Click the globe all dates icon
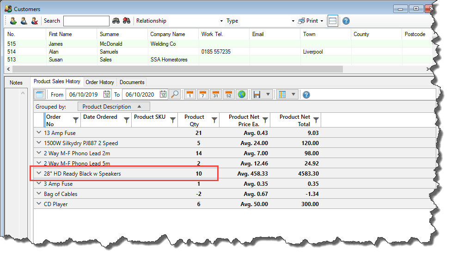The image size is (451, 256). coord(241,94)
